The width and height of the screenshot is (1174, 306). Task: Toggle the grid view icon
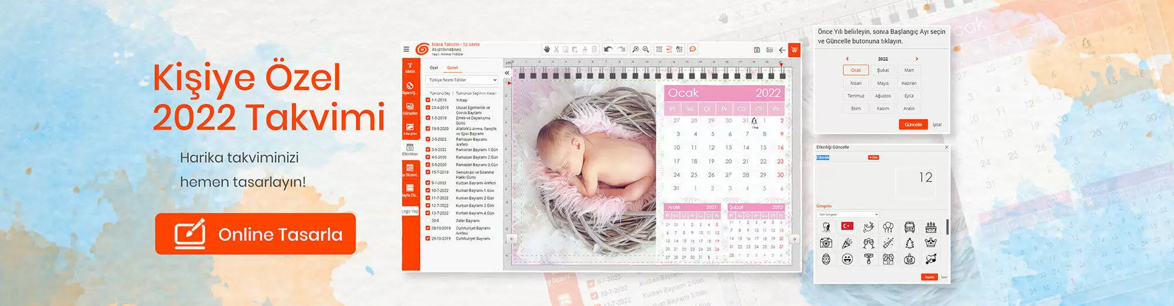659,49
